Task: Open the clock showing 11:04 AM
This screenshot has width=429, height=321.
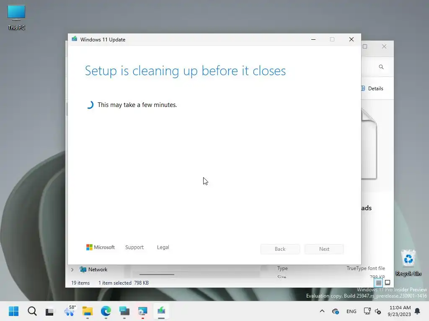Action: (x=399, y=311)
